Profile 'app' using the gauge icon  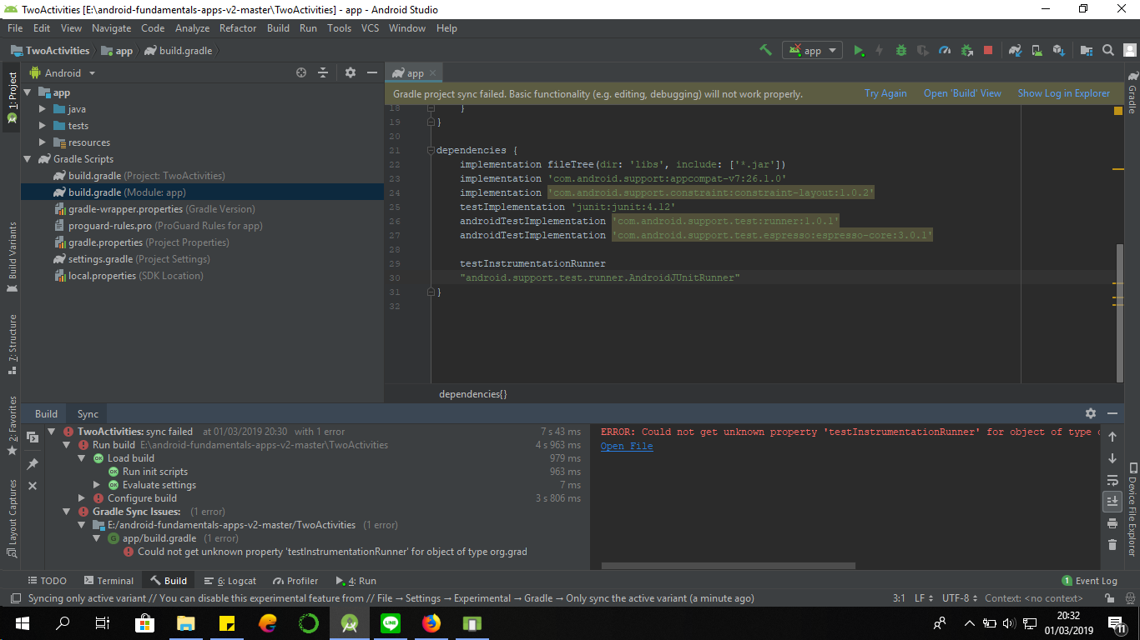coord(944,50)
